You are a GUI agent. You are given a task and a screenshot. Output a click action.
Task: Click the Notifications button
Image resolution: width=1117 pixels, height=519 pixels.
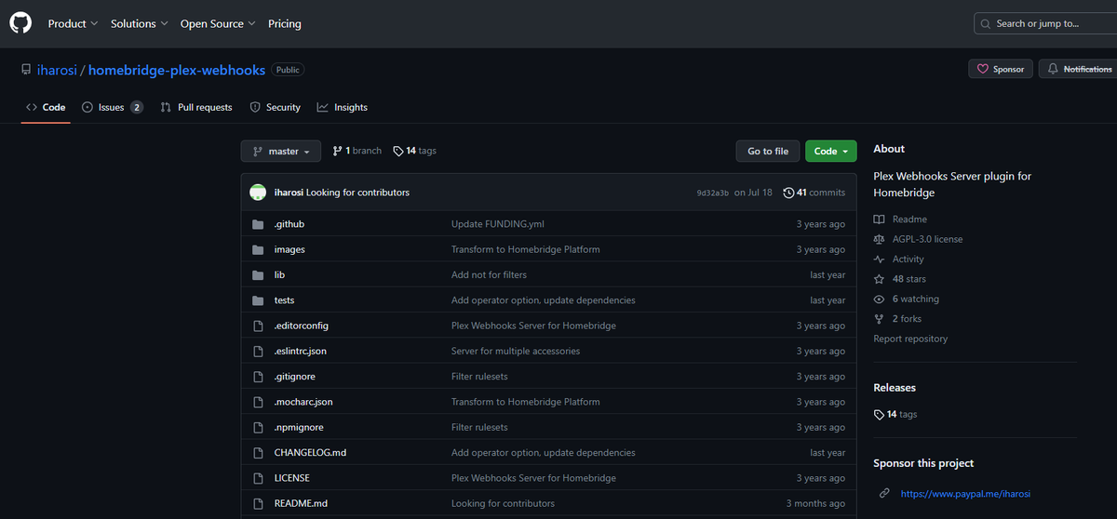coord(1080,69)
